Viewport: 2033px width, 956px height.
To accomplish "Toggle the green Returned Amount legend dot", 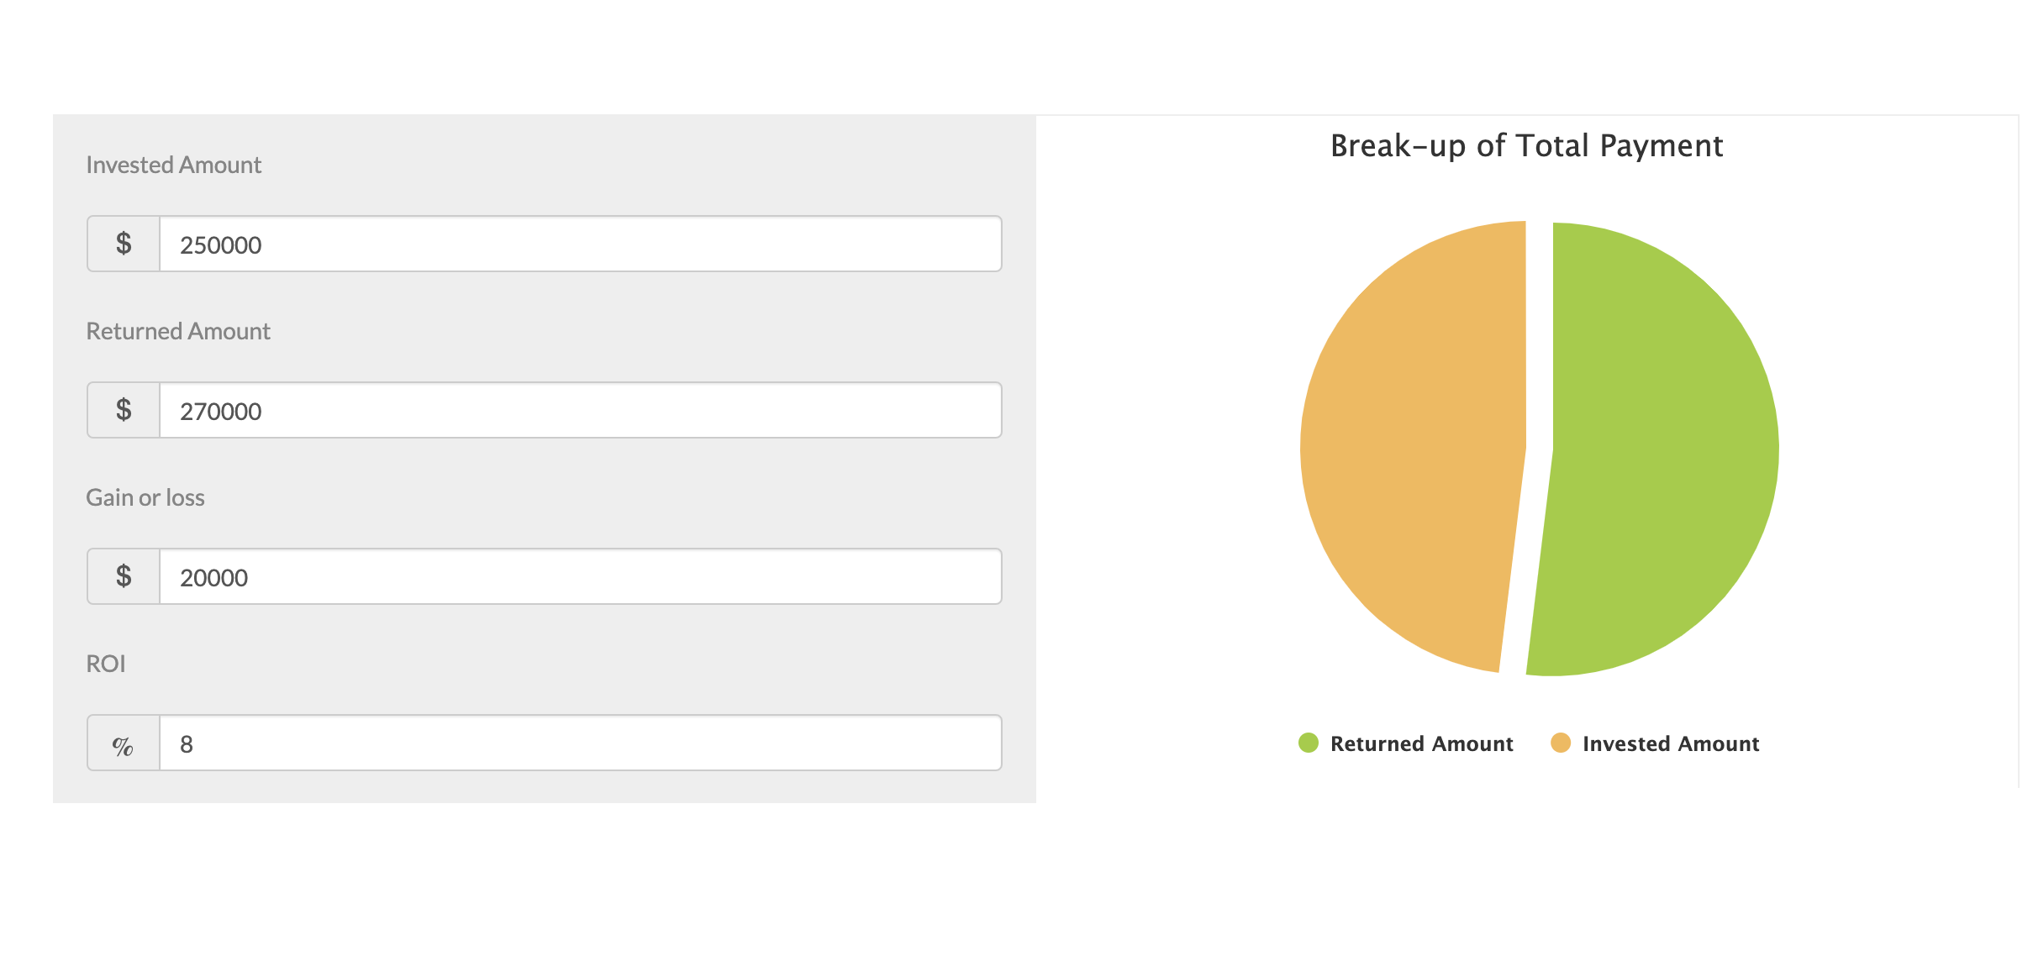I will click(1308, 743).
